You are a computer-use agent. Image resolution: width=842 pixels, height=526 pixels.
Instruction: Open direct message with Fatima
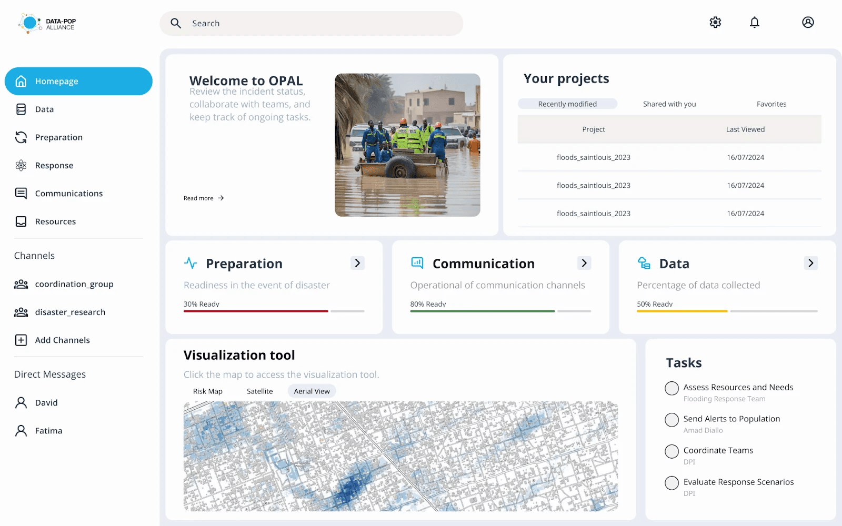(48, 430)
